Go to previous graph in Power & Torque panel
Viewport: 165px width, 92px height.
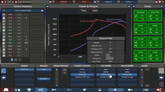click(x=48, y=6)
